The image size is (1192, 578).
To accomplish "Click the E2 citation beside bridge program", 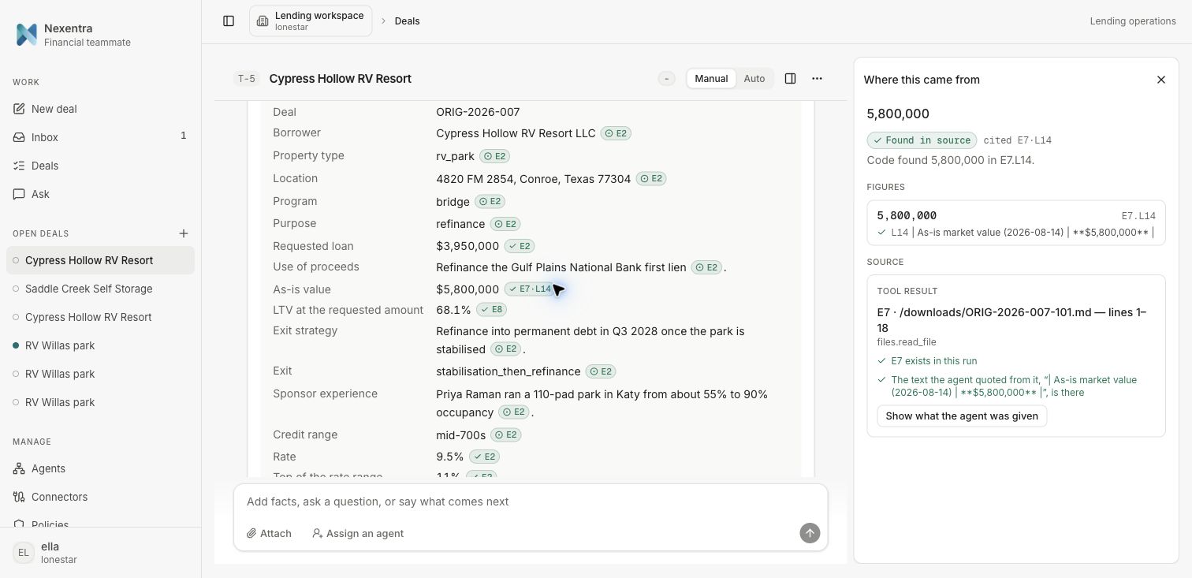I will click(x=490, y=202).
